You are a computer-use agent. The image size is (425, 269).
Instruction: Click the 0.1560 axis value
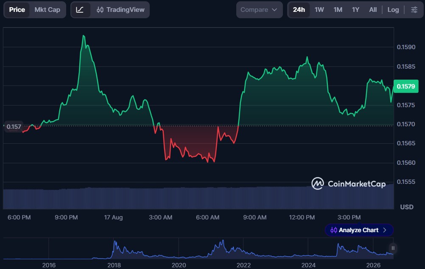406,163
